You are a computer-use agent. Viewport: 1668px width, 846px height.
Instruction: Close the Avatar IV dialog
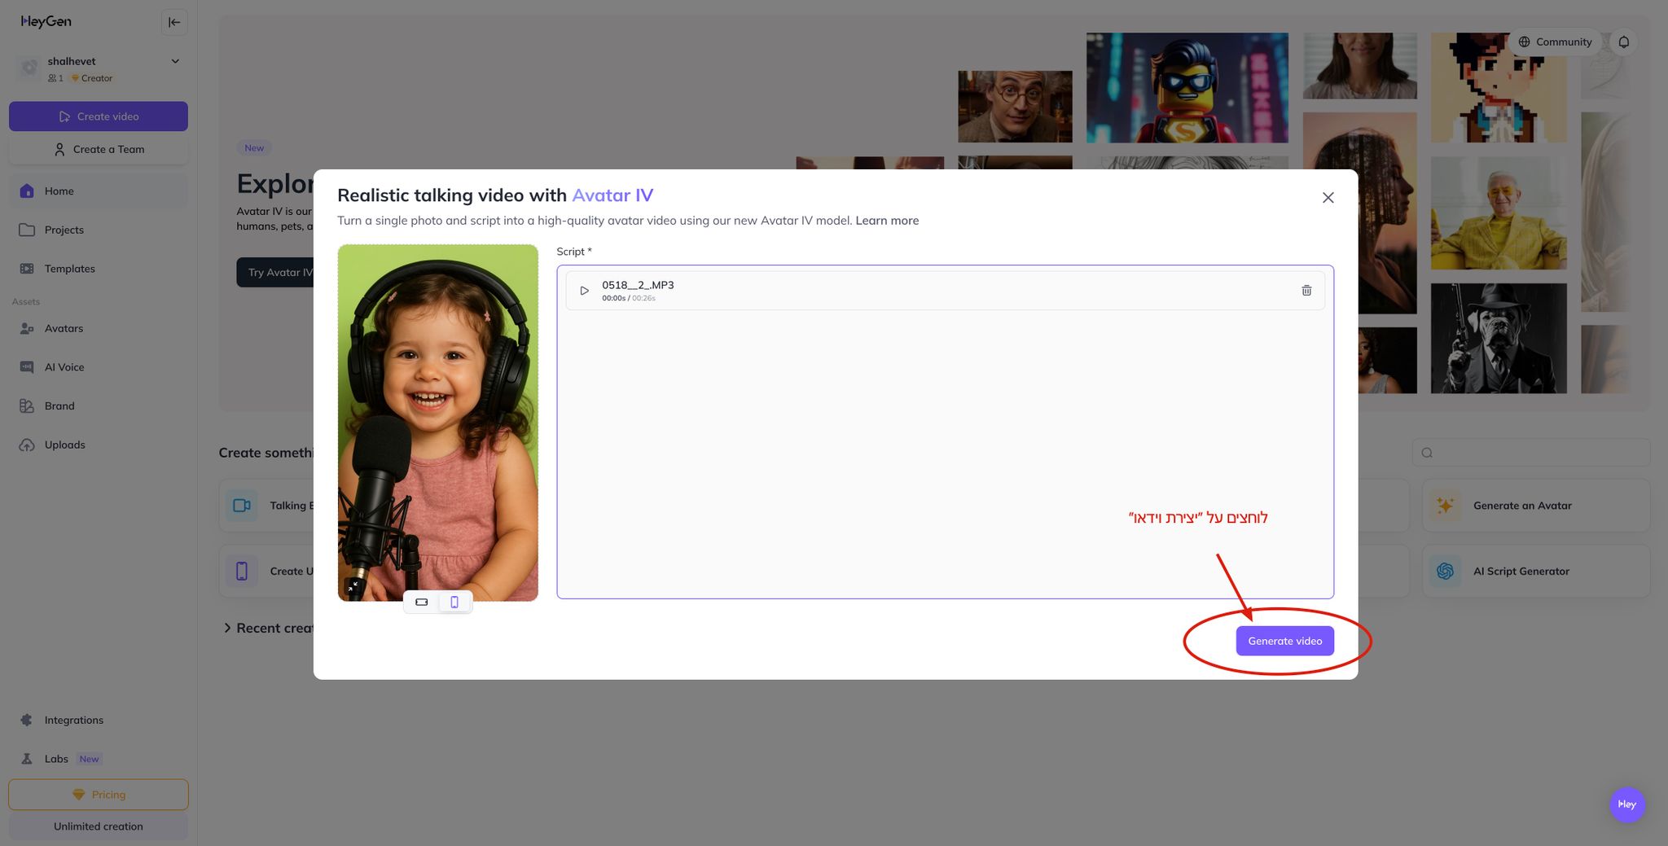(1328, 198)
